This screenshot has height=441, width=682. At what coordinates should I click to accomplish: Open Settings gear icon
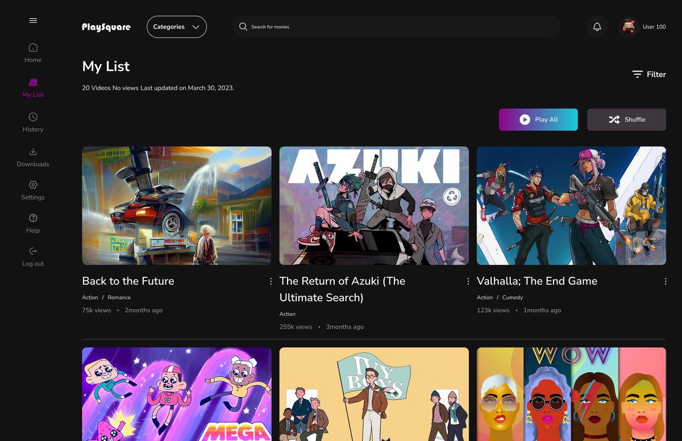coord(33,185)
